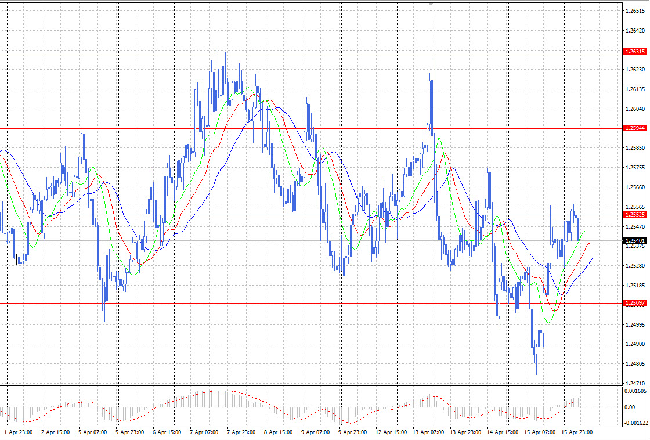Select the red horizontal line at level 1.26315
Viewport: 650px width, 440px height.
[x=311, y=52]
